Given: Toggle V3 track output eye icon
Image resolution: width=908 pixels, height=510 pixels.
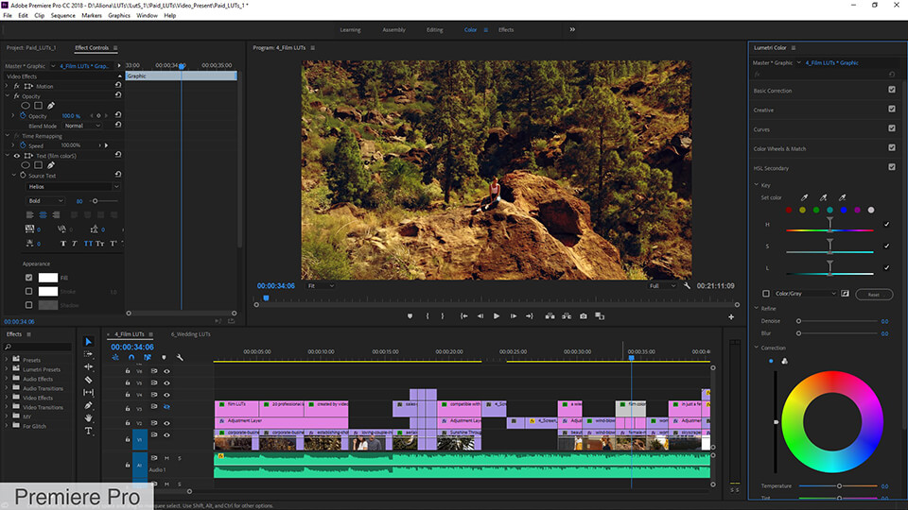Looking at the screenshot, I should (166, 406).
